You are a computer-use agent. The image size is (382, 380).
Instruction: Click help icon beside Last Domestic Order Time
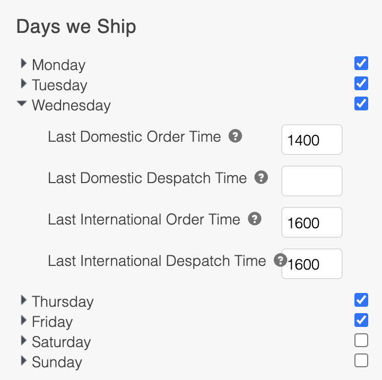point(235,136)
